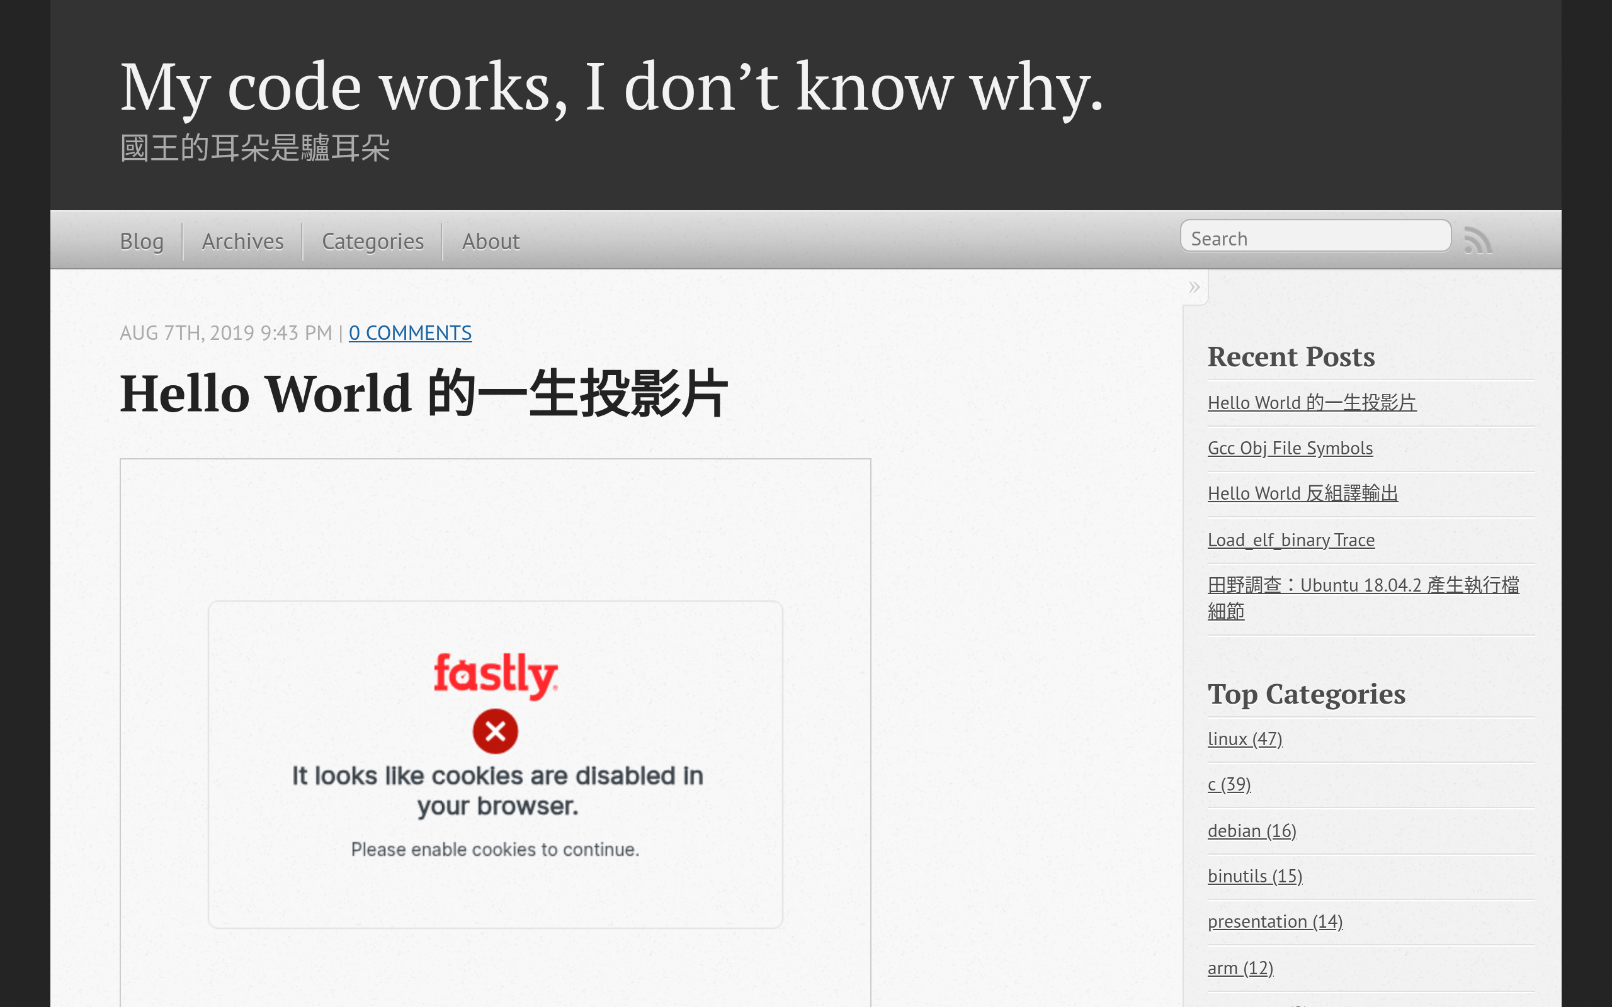Image resolution: width=1612 pixels, height=1007 pixels.
Task: Click the date 'AUG 7TH, 2019 9:43 PM'
Action: 226,332
